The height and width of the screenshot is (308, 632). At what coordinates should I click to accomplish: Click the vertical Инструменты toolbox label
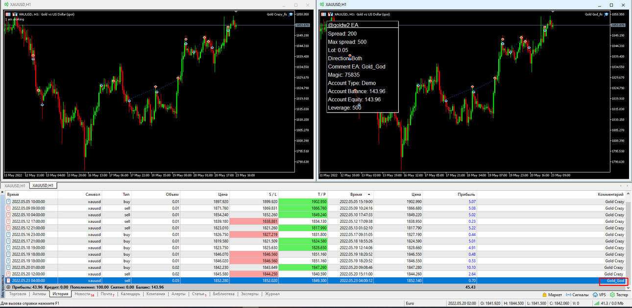click(x=2, y=286)
